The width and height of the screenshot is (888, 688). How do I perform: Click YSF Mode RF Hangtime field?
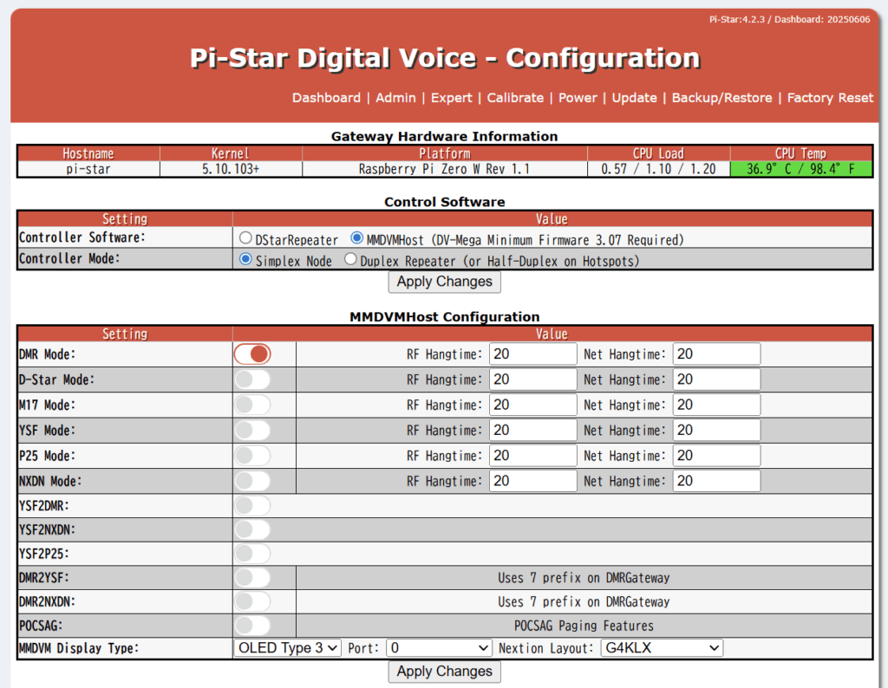pyautogui.click(x=533, y=431)
